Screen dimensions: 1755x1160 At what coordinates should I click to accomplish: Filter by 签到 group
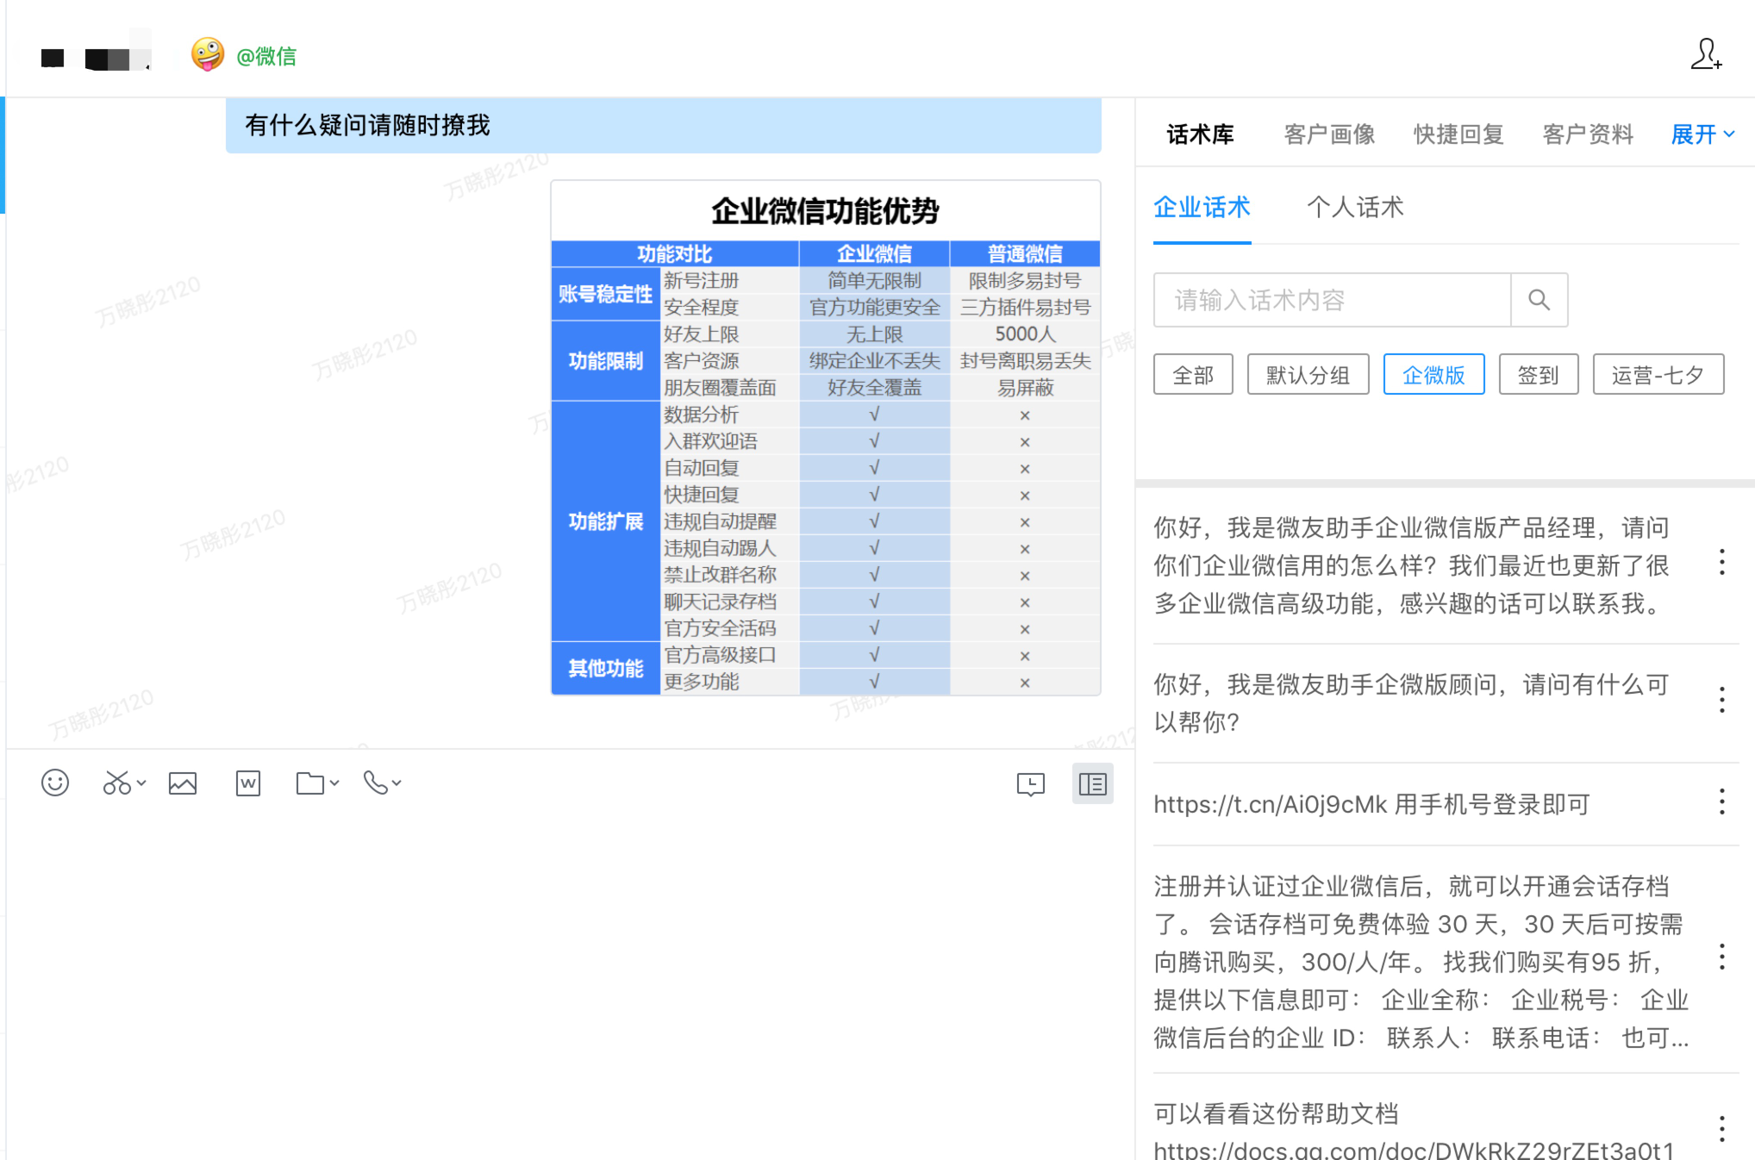coord(1539,375)
